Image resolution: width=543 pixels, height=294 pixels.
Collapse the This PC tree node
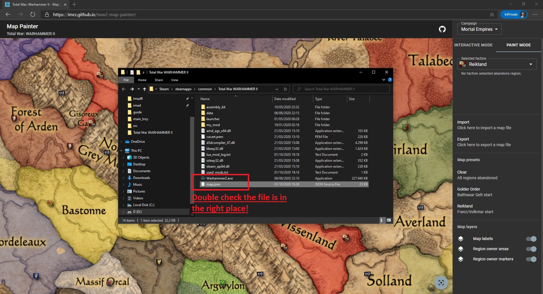pyautogui.click(x=121, y=150)
